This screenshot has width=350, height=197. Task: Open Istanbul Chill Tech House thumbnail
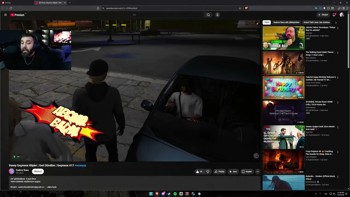click(284, 112)
